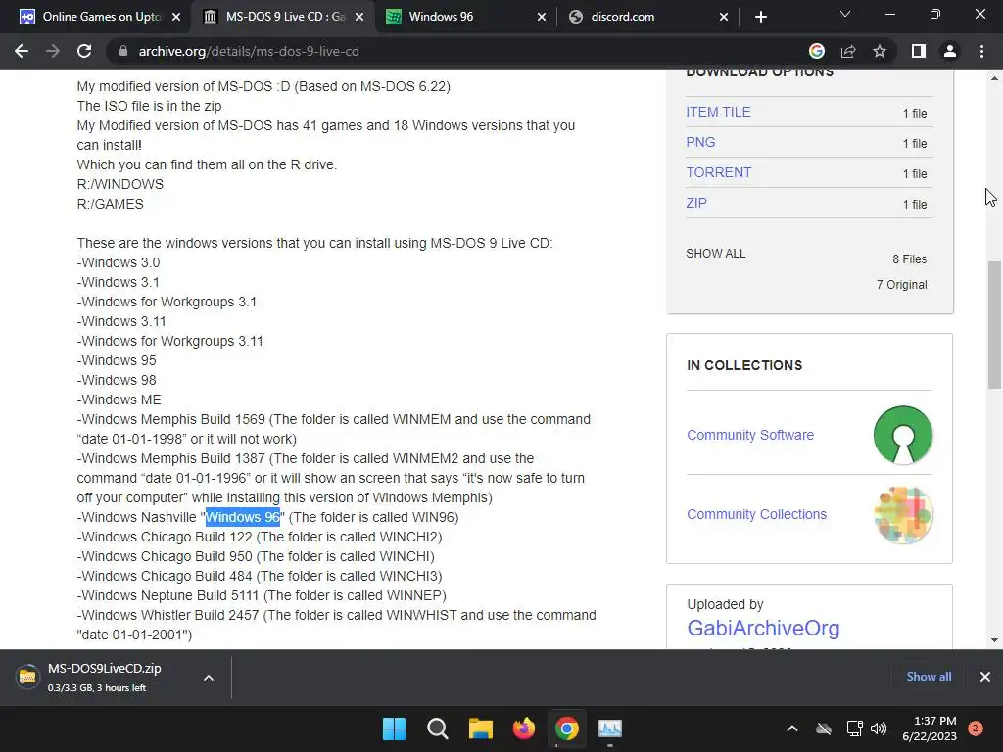Screen dimensions: 1003x752
Task: Open File Explorer from taskbar
Action: tap(480, 728)
